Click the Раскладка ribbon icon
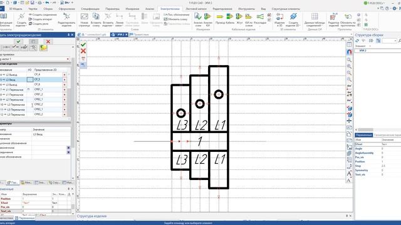 tap(260, 19)
